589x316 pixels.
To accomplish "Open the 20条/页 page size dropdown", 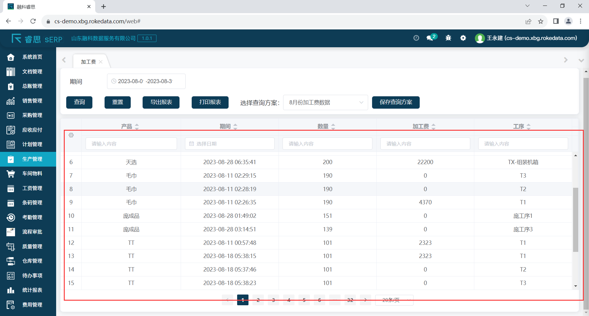I will [x=394, y=300].
